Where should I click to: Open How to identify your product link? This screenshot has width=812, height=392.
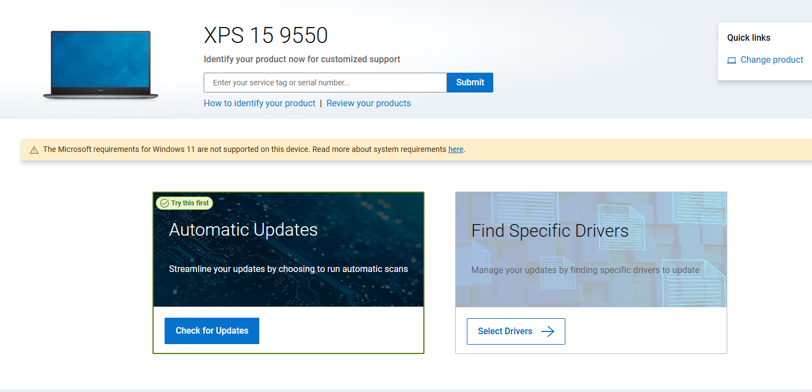coord(259,104)
